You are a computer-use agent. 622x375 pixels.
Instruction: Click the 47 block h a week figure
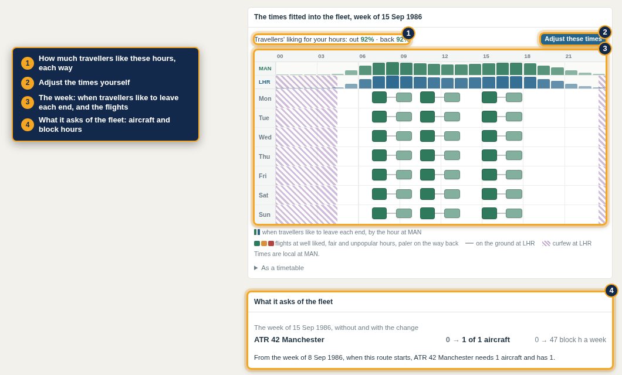[577, 340]
